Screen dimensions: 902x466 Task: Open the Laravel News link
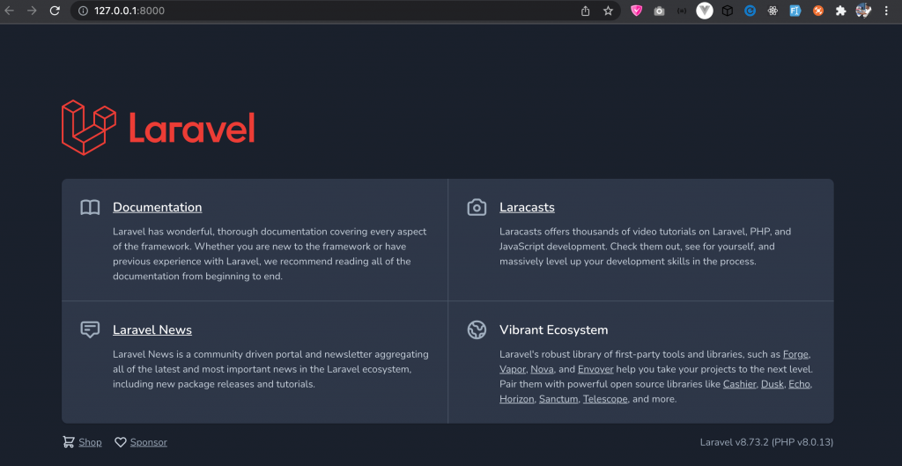pyautogui.click(x=152, y=329)
